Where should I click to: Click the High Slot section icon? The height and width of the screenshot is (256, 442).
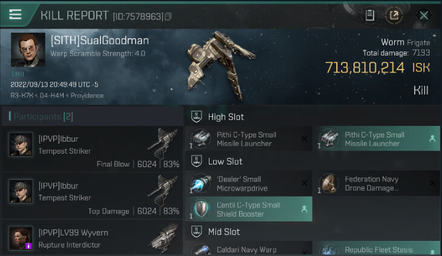click(x=196, y=117)
